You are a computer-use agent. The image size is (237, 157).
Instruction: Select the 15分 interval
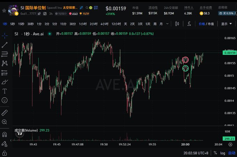click(x=63, y=24)
